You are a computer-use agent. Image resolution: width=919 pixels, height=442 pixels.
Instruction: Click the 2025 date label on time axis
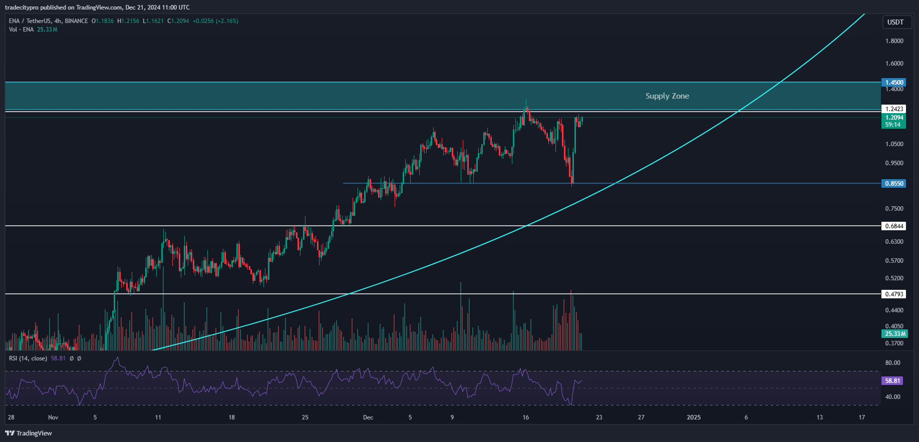[694, 417]
